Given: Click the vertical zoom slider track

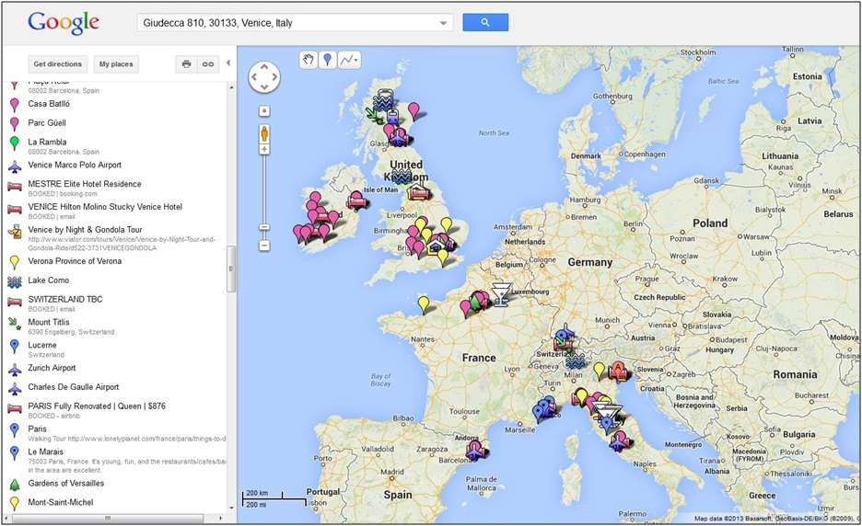Looking at the screenshot, I should click(x=264, y=193).
